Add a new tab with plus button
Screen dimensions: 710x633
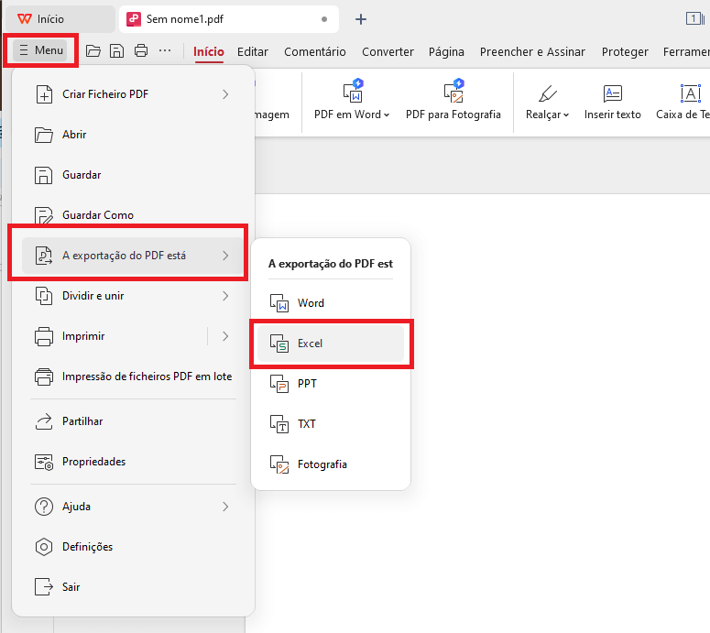pos(360,19)
